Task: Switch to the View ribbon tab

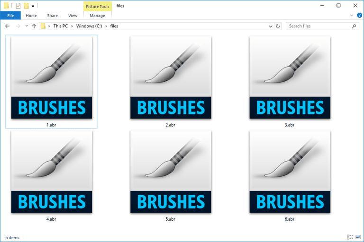Action: [x=73, y=16]
